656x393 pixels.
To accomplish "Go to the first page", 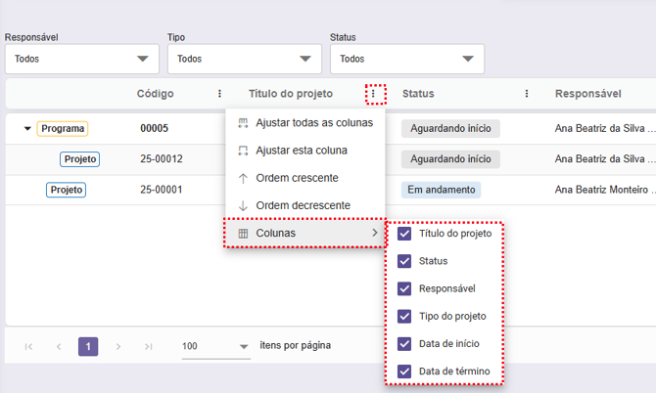I will pos(28,346).
